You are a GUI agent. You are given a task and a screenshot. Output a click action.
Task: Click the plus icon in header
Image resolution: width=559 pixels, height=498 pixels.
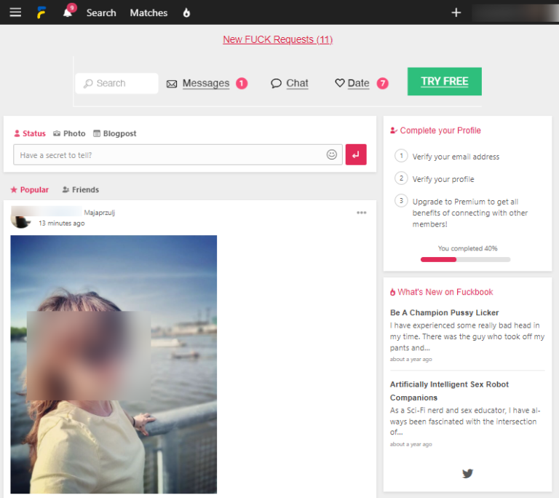(456, 12)
